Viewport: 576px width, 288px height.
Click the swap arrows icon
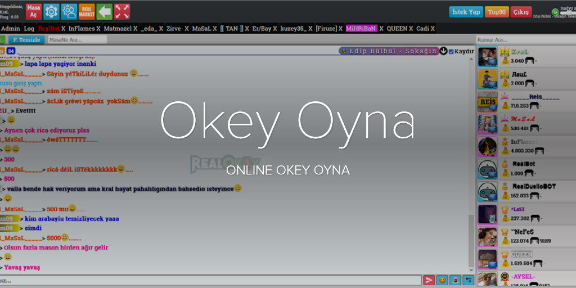[468, 280]
